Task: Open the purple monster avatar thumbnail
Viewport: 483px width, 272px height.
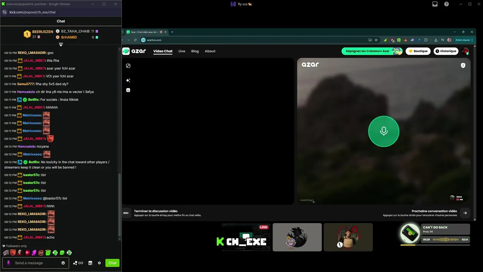Action: pos(297,237)
